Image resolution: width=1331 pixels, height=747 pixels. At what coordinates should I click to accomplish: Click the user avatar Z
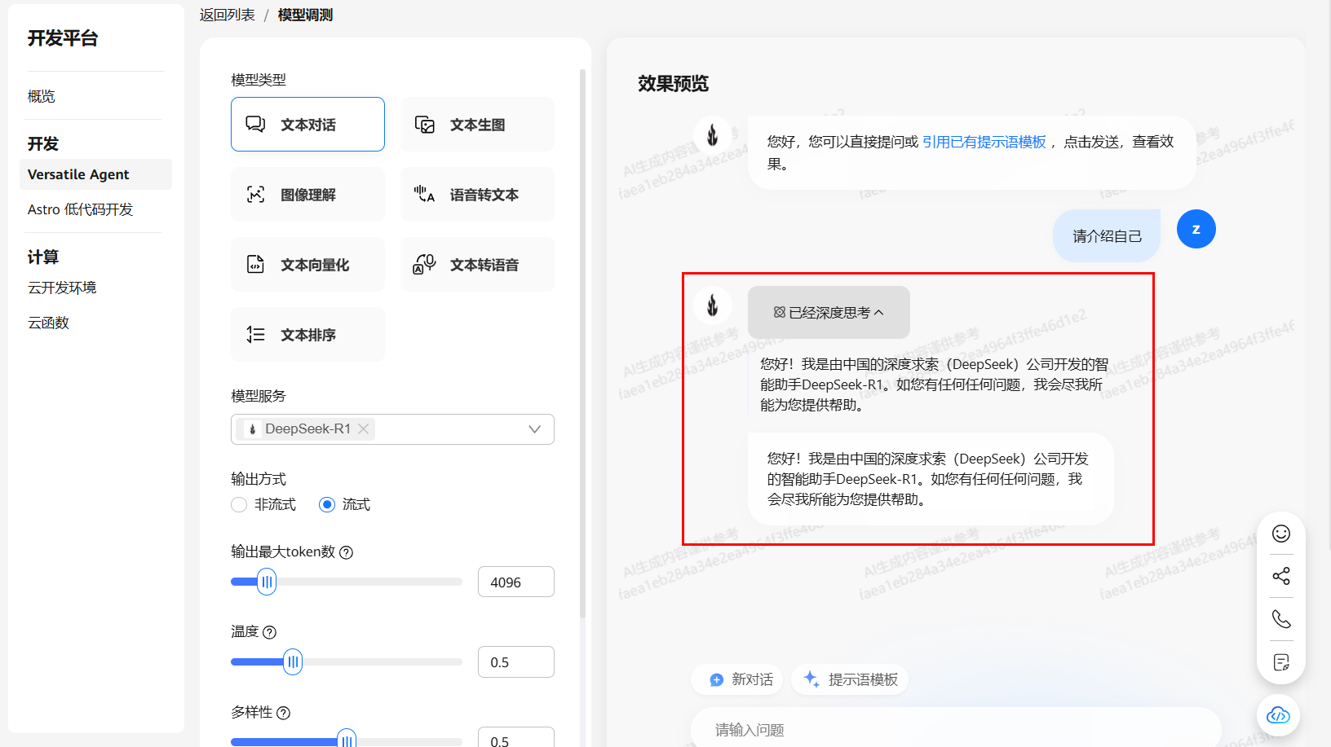click(x=1196, y=229)
